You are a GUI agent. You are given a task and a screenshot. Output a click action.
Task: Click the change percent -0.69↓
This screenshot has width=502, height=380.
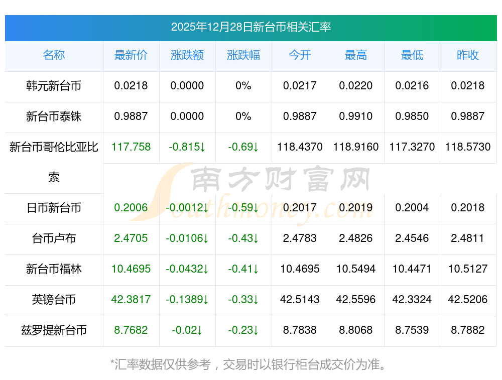pos(243,147)
